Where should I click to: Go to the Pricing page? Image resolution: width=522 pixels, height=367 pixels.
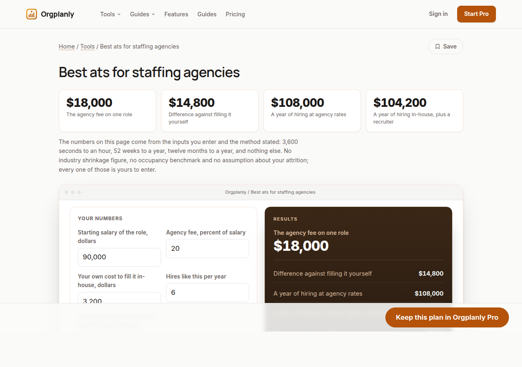coord(235,14)
